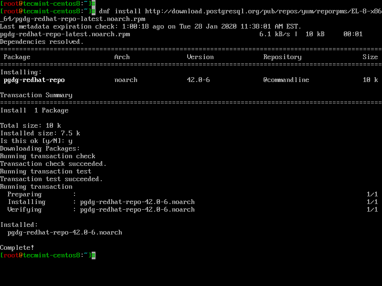This screenshot has height=286, width=382.
Task: Click the 'Is this ok [y/N]: y' prompt line
Action: tap(36, 141)
